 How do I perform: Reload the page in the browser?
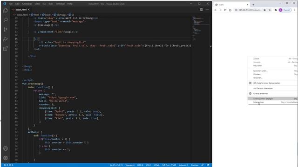point(225,10)
